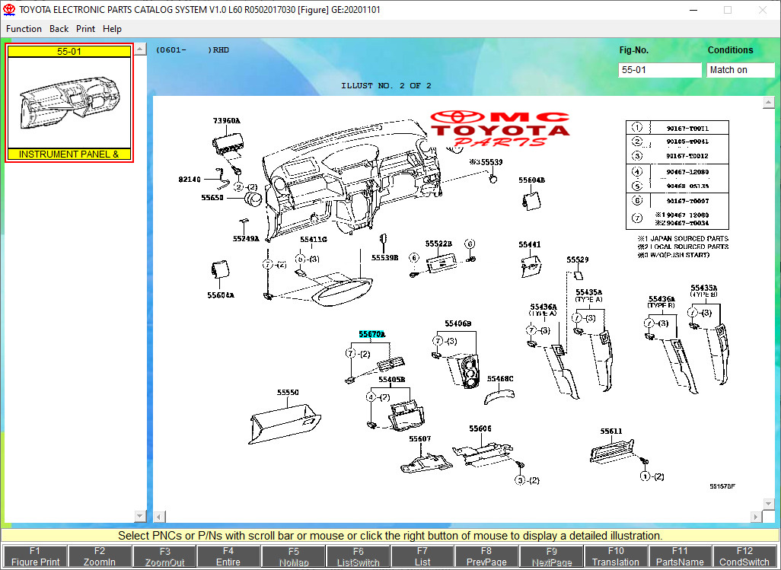Select PNC 55550 label

[x=288, y=392]
